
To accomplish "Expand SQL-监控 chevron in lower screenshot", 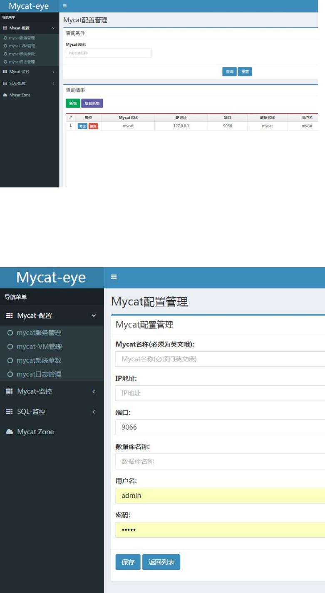I will pyautogui.click(x=94, y=412).
